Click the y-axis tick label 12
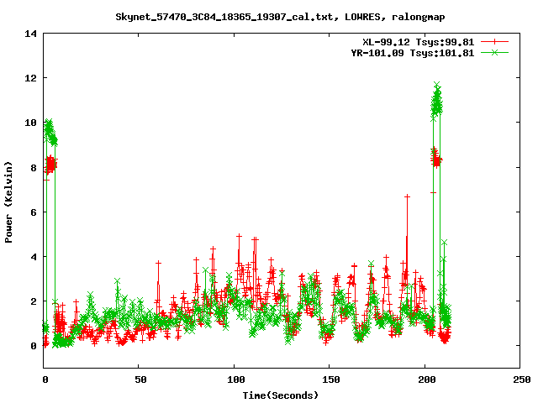Viewport: 538px width, 403px height. [x=30, y=78]
